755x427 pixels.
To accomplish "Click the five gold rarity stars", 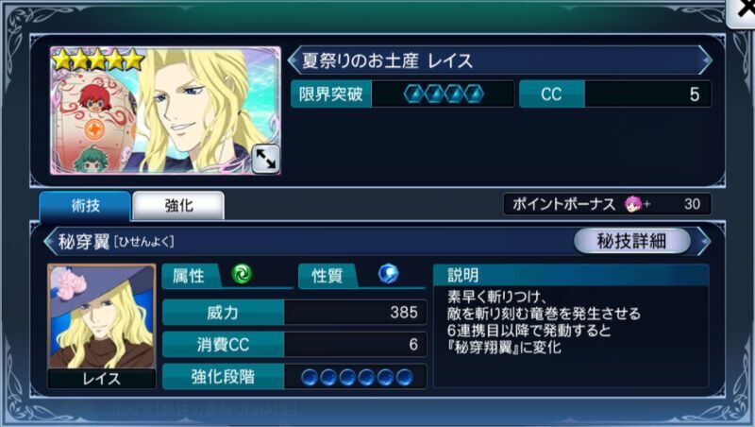I will coord(98,60).
